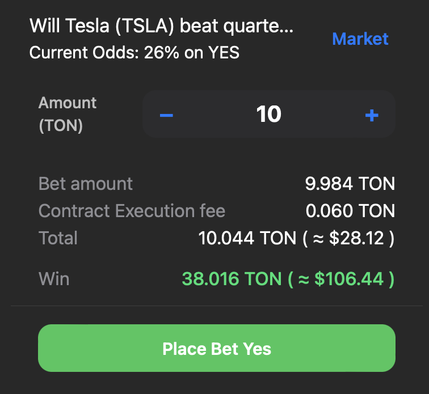Open the Market link

(360, 39)
